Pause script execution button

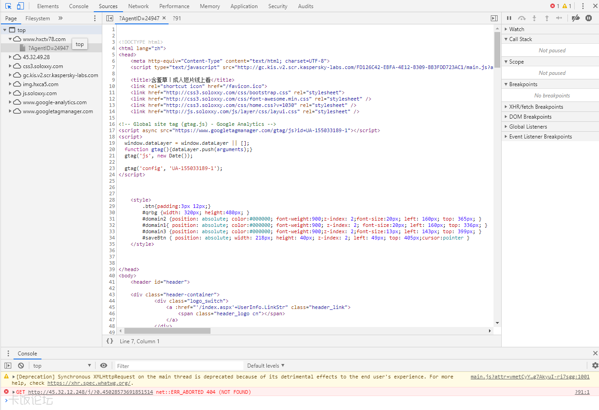pos(509,18)
